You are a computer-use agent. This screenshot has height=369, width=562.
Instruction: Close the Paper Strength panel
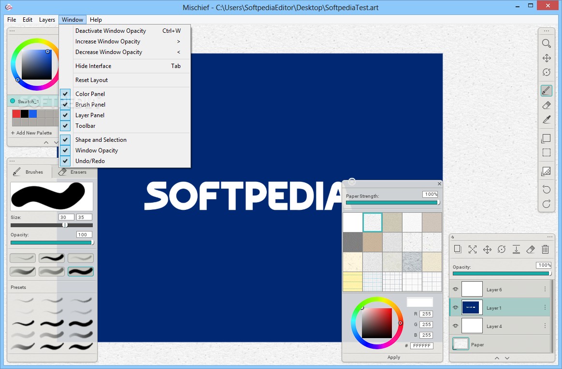[x=439, y=184]
